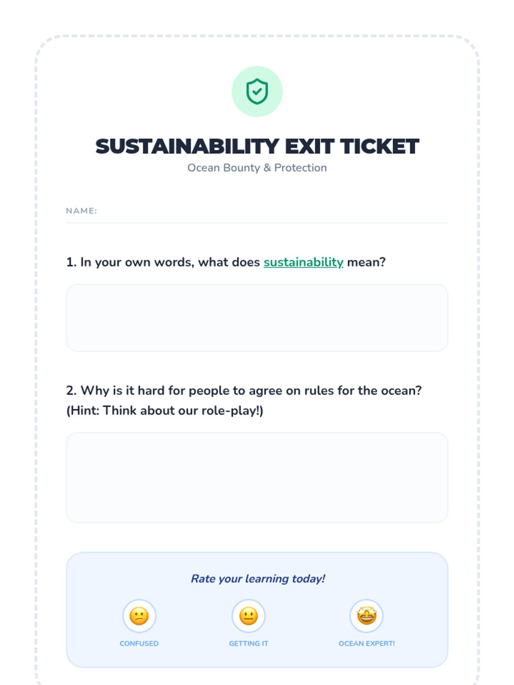Click the "OCEAN EXPERT!" rating label
The height and width of the screenshot is (685, 514).
(367, 643)
